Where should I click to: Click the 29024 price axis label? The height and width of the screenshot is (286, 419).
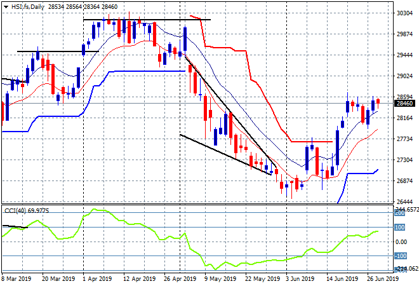coord(404,76)
